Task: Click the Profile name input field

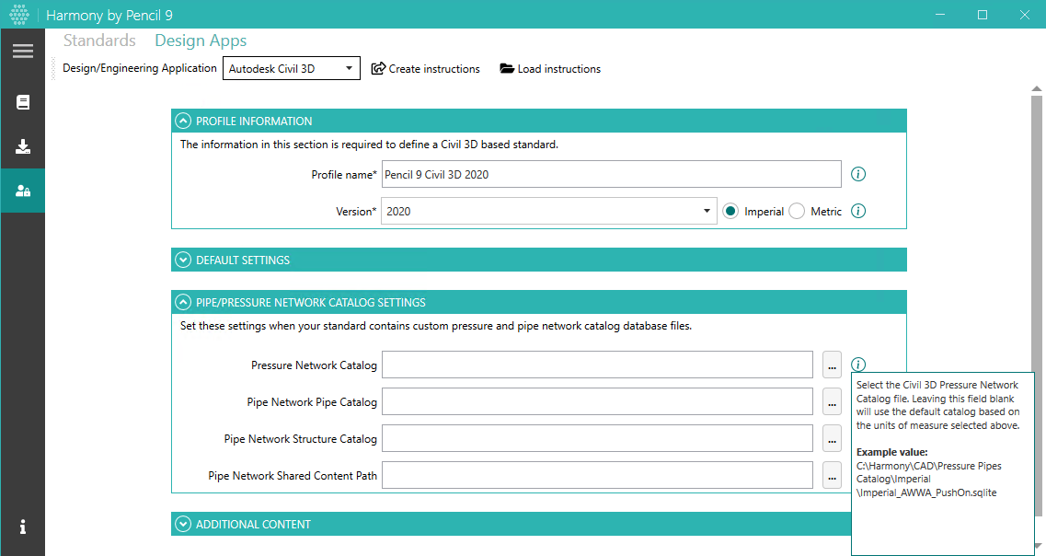Action: point(611,174)
